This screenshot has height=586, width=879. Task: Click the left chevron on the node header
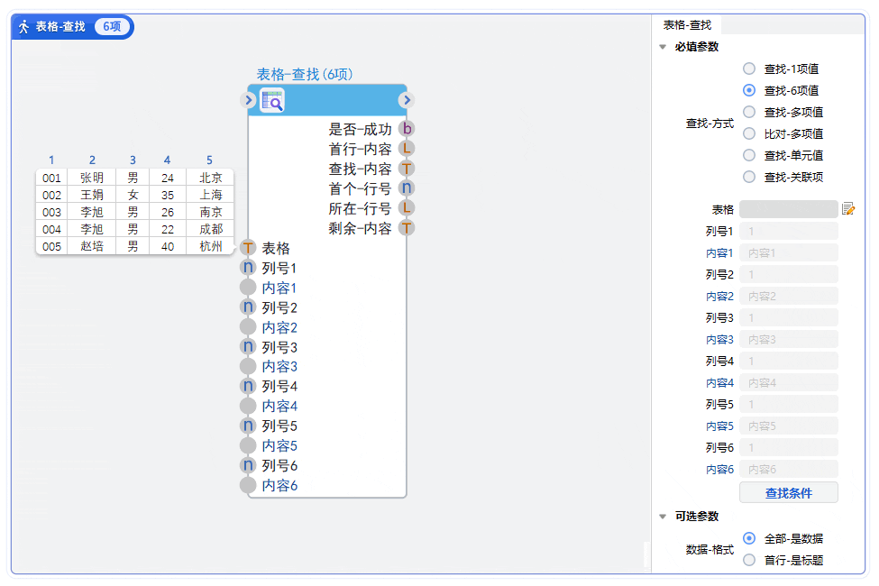pos(248,100)
